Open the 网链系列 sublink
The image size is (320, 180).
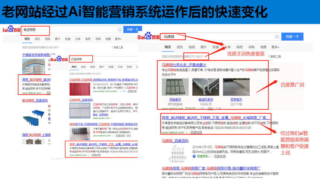pos(175,99)
